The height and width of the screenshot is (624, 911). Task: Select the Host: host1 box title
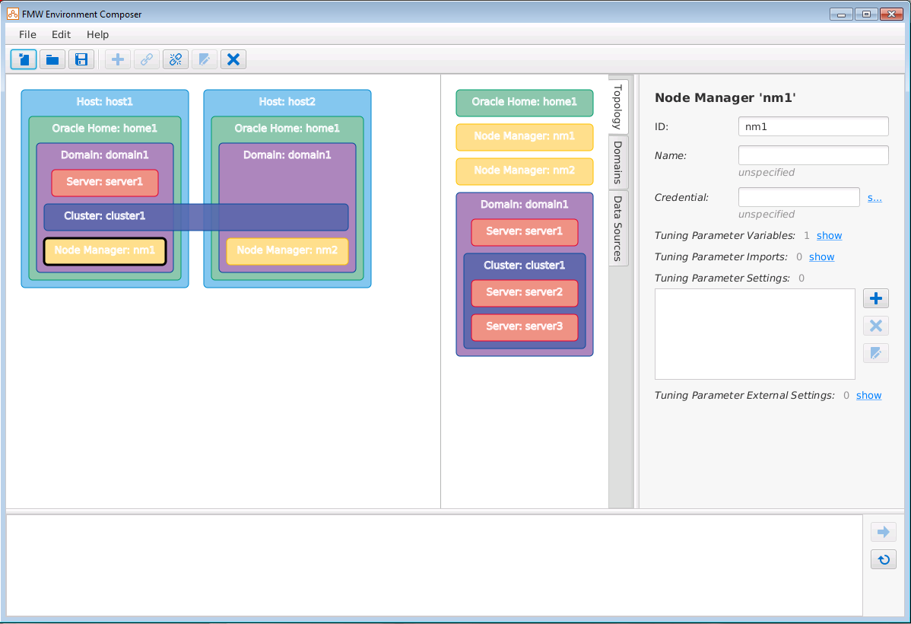(105, 102)
